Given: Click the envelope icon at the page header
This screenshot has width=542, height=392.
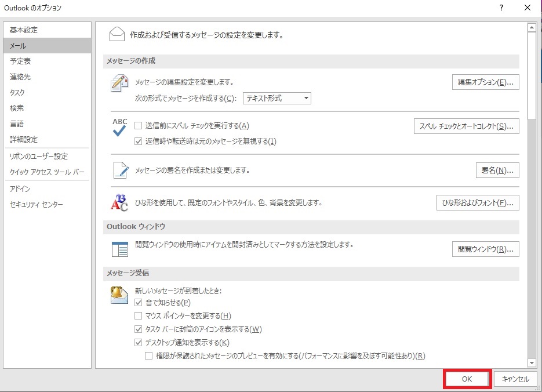Looking at the screenshot, I should 117,35.
